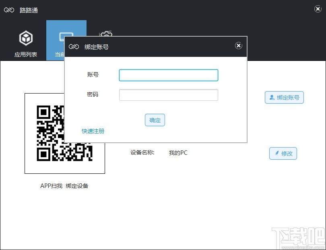Switch to the 应用列表 tab
The height and width of the screenshot is (250, 326).
tap(26, 40)
